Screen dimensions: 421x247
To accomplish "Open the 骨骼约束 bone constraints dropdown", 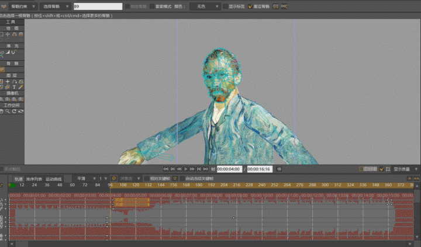I will (x=23, y=6).
